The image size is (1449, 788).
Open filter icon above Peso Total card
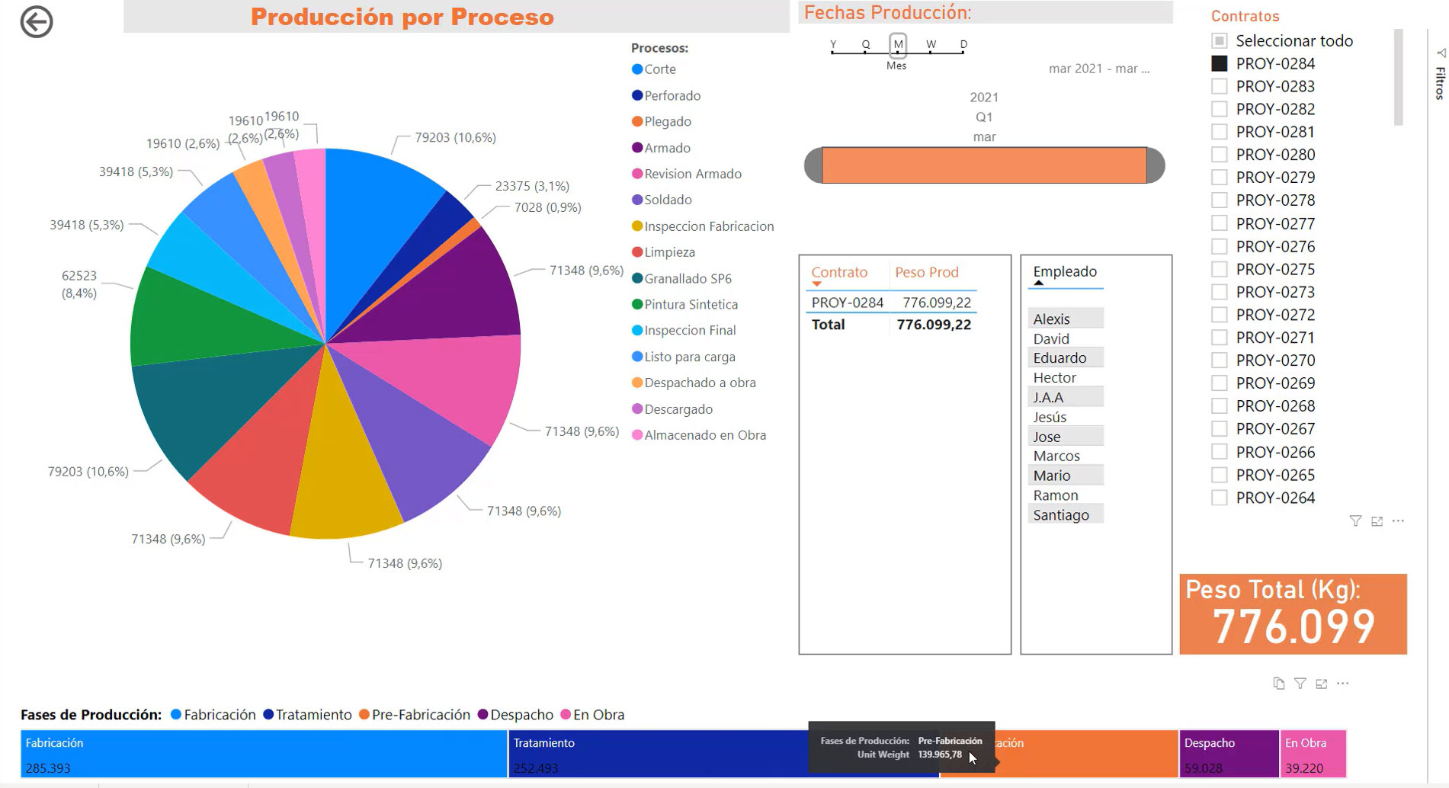pos(1356,521)
